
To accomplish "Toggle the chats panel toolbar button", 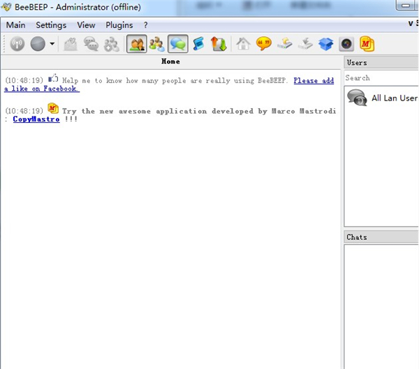I will [177, 44].
